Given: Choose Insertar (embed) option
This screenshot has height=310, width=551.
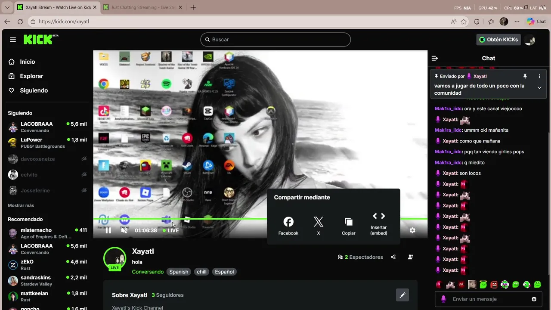Looking at the screenshot, I should (x=379, y=224).
